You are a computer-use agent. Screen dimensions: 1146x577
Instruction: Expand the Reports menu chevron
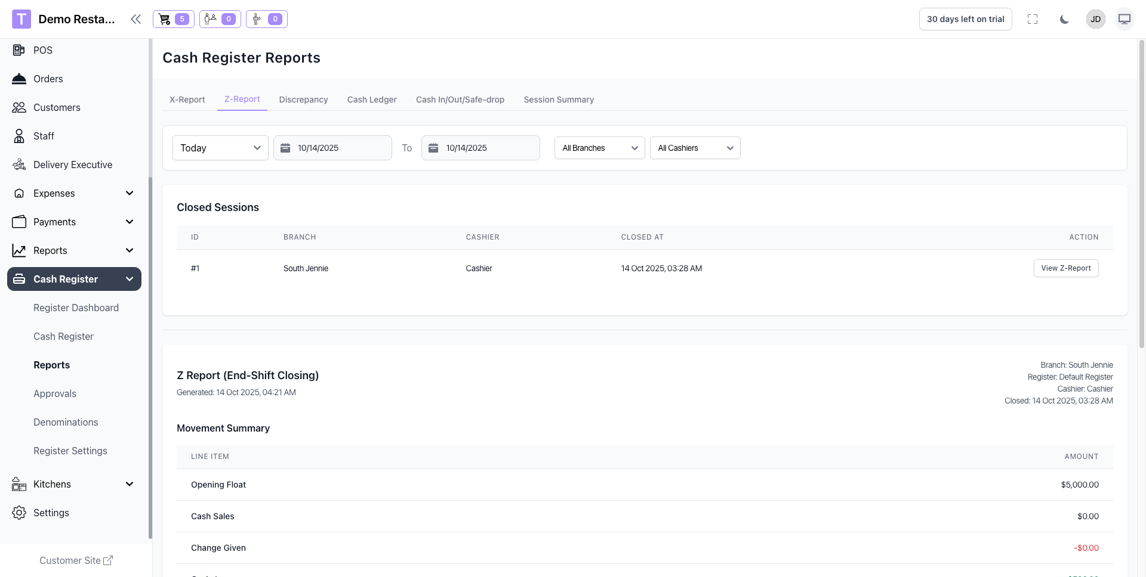(130, 250)
